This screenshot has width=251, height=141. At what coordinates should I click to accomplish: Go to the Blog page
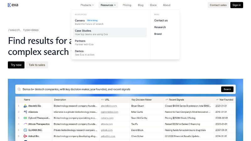(141, 5)
